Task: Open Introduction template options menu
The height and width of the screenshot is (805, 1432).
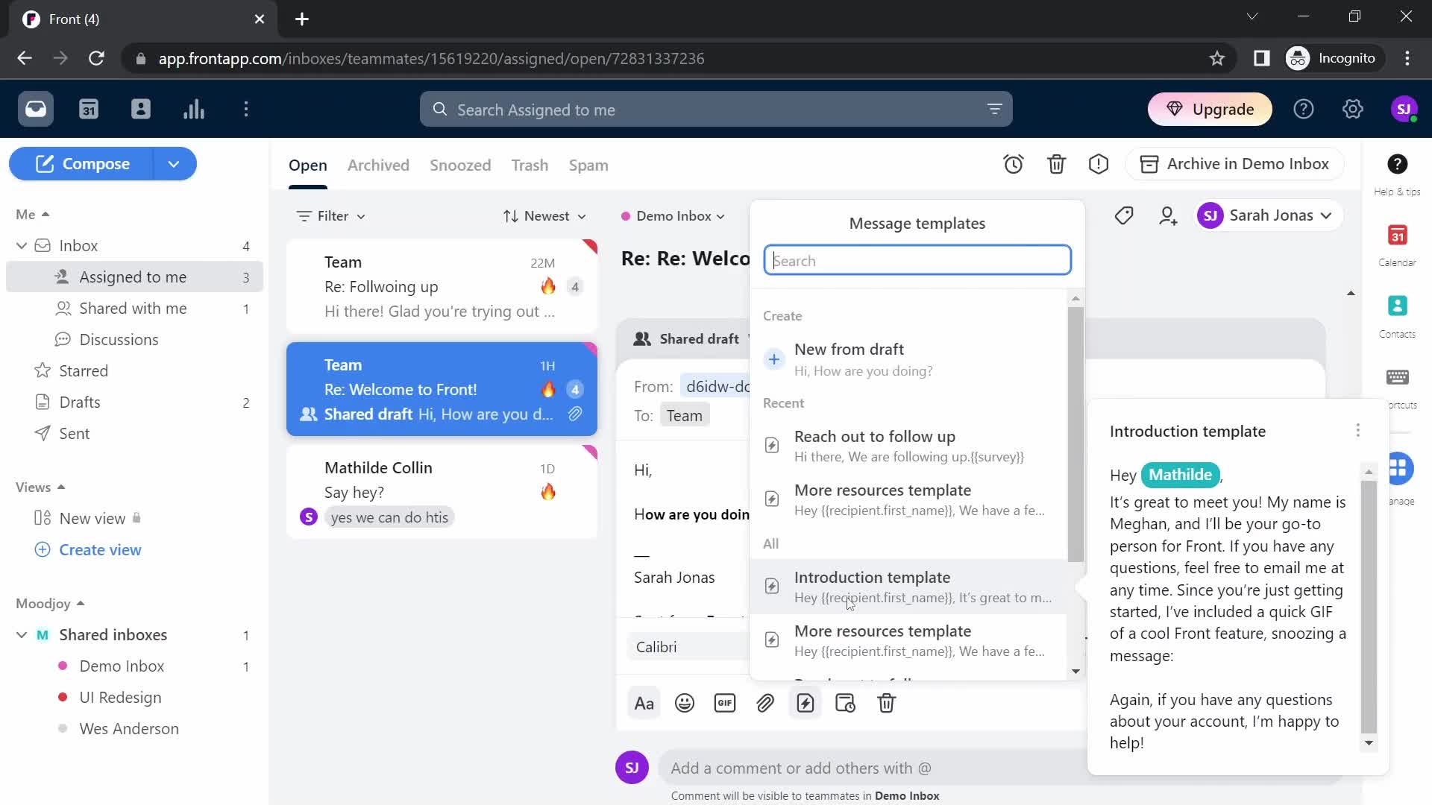Action: click(x=1358, y=431)
